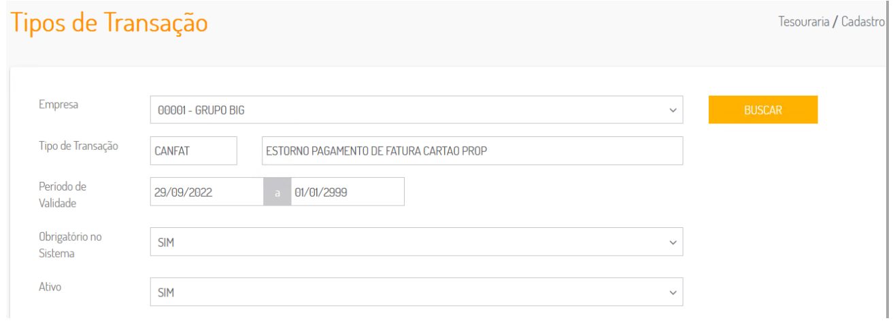895x327 pixels.
Task: Click the Empresa dropdown chevron arrow
Action: 673,110
